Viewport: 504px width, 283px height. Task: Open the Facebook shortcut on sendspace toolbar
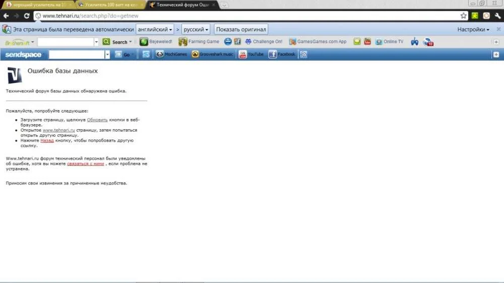click(282, 54)
